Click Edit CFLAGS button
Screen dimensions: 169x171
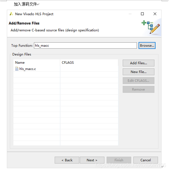pos(138,81)
